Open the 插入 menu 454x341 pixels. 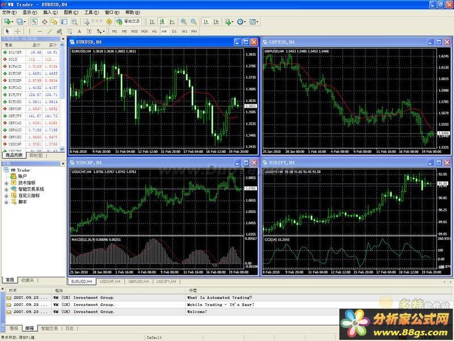pos(51,12)
